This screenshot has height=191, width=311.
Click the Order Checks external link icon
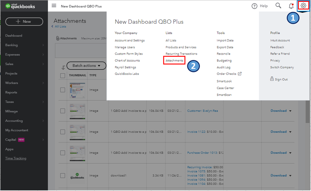[x=240, y=74]
